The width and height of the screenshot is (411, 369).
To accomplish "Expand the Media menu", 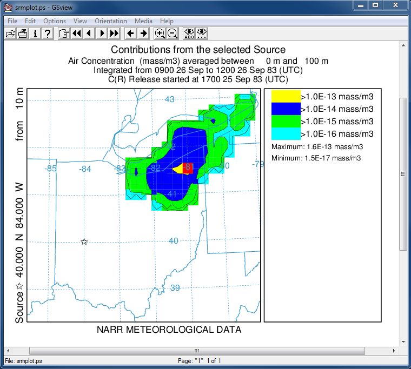I will click(x=143, y=21).
